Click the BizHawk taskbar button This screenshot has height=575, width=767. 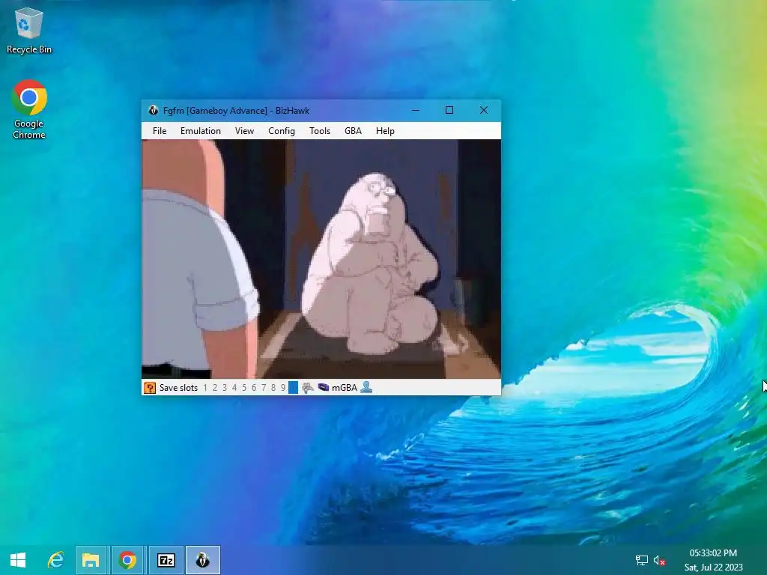203,560
